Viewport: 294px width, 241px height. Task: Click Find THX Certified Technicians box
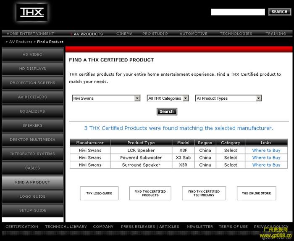click(204, 193)
